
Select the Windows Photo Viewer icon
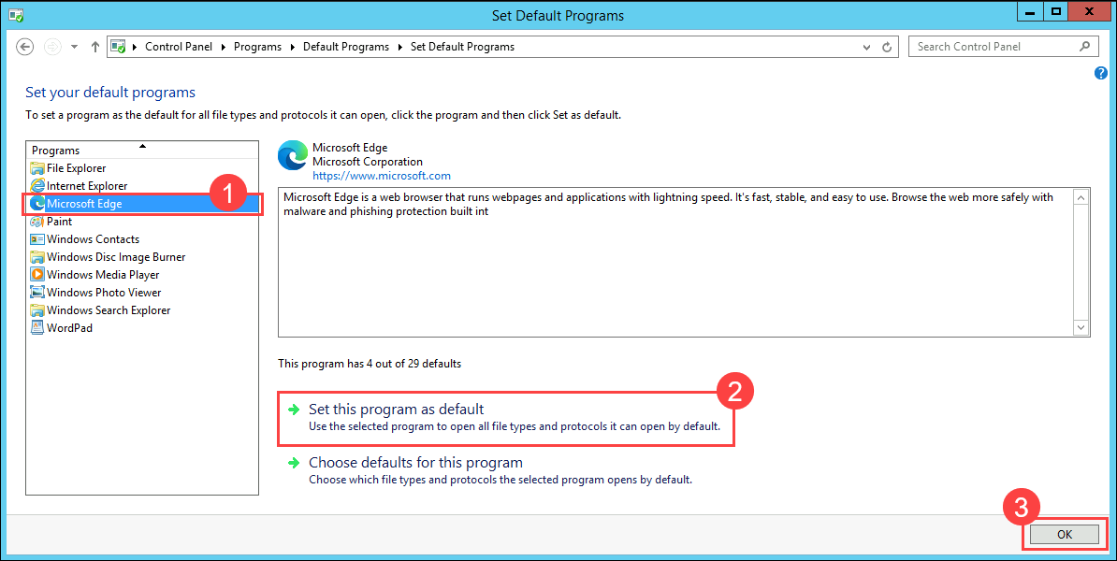(38, 292)
